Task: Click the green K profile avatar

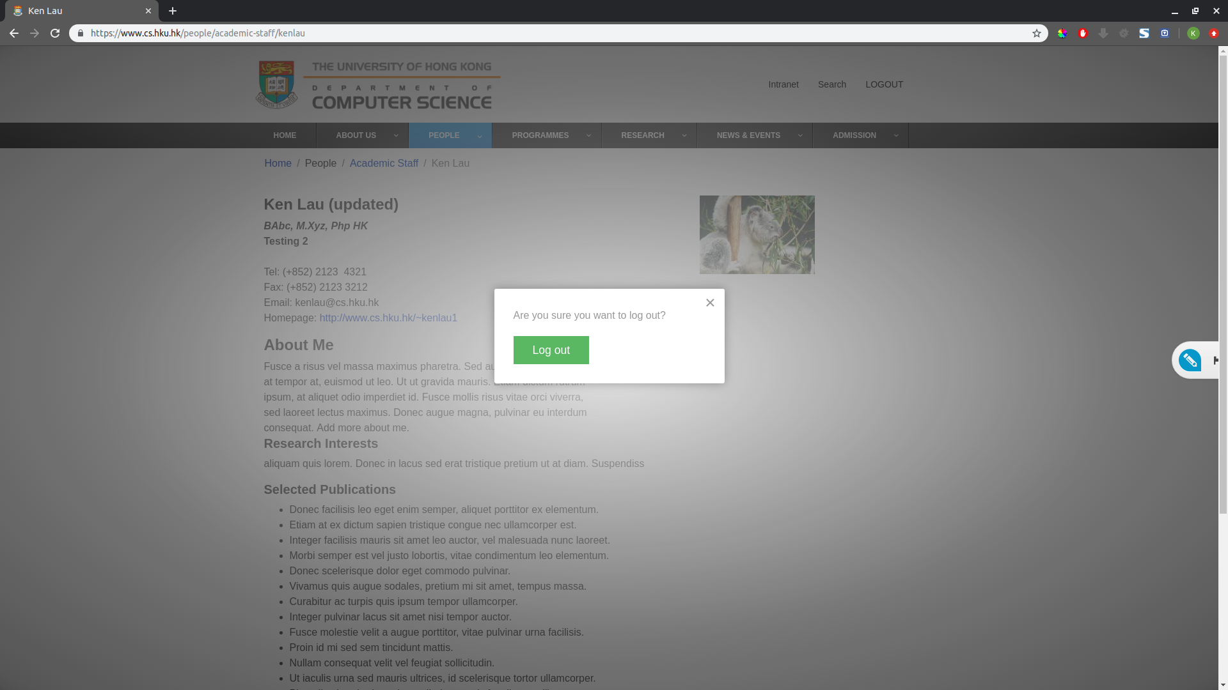Action: (1193, 33)
